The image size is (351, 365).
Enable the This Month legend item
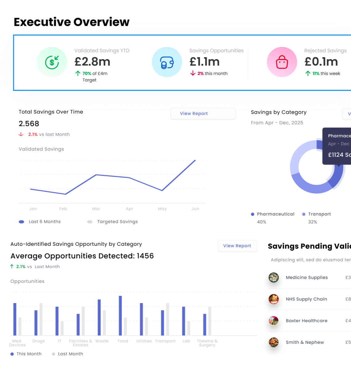coord(26,354)
